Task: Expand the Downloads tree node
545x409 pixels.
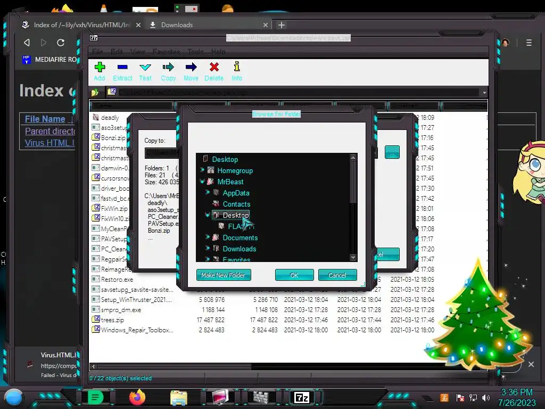Action: (x=208, y=249)
